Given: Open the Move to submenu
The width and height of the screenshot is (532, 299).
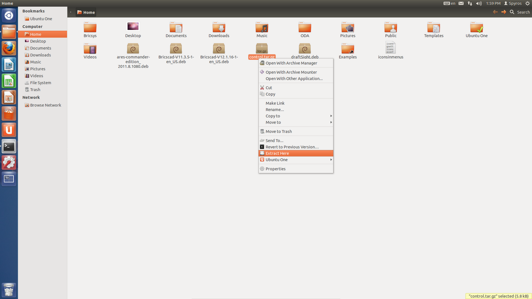Looking at the screenshot, I should (296, 122).
